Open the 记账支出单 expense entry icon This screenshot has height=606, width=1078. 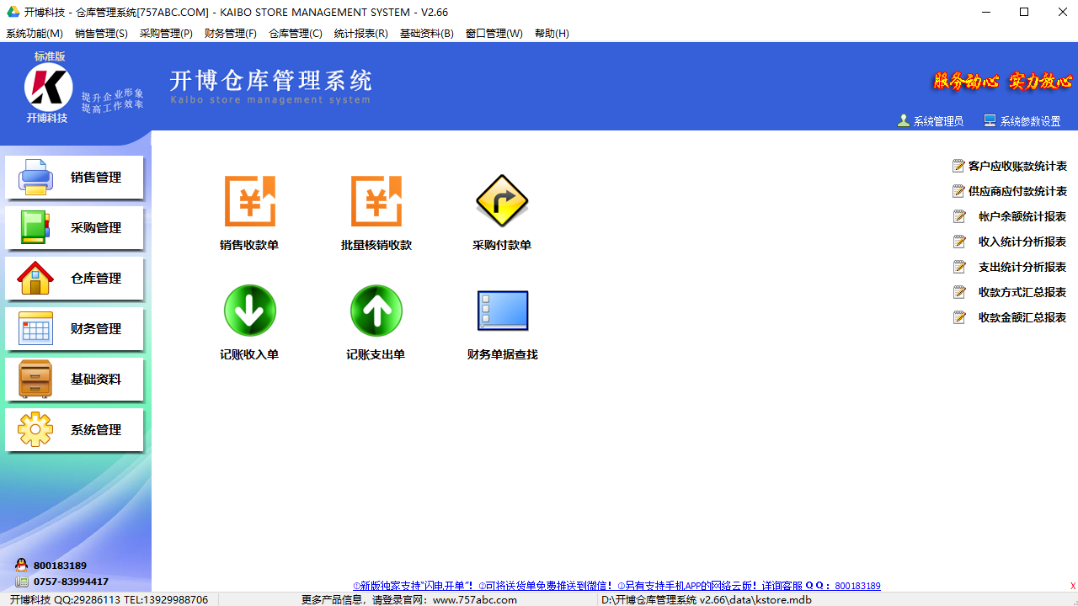tap(376, 322)
